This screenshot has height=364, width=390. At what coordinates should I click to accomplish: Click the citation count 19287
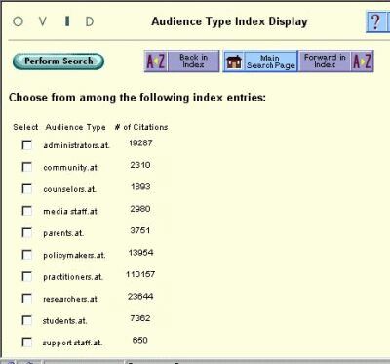coord(140,143)
